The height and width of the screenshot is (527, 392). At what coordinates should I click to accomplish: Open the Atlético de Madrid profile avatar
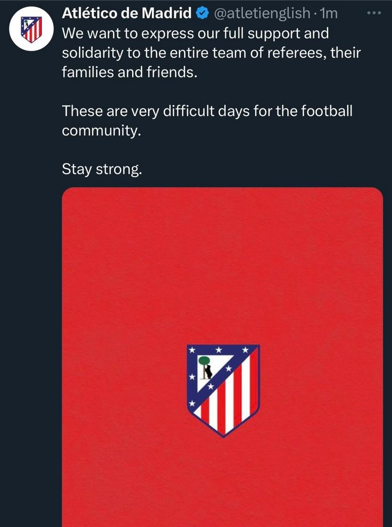(31, 30)
